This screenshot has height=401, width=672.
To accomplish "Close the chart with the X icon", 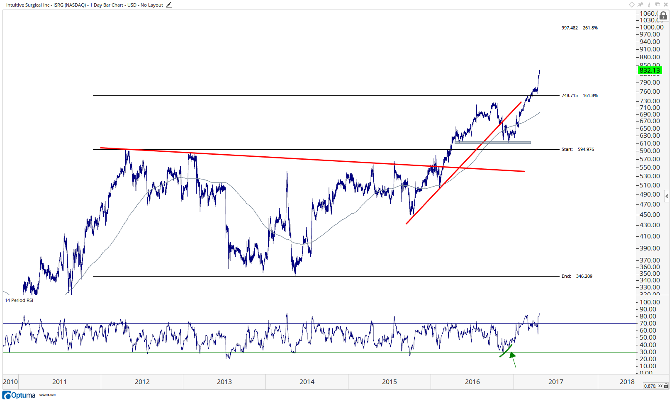I will pyautogui.click(x=666, y=5).
